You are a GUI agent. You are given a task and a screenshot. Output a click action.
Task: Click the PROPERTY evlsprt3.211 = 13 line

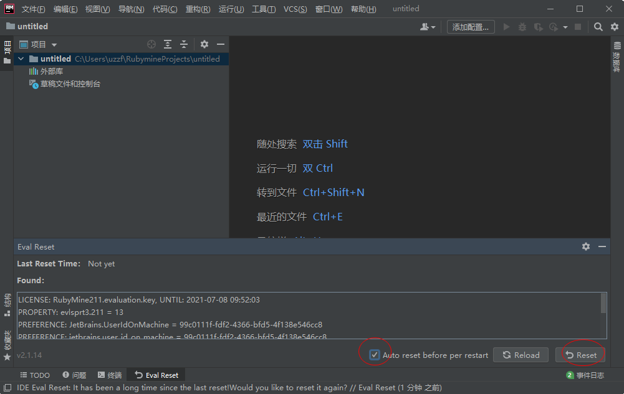tap(70, 312)
